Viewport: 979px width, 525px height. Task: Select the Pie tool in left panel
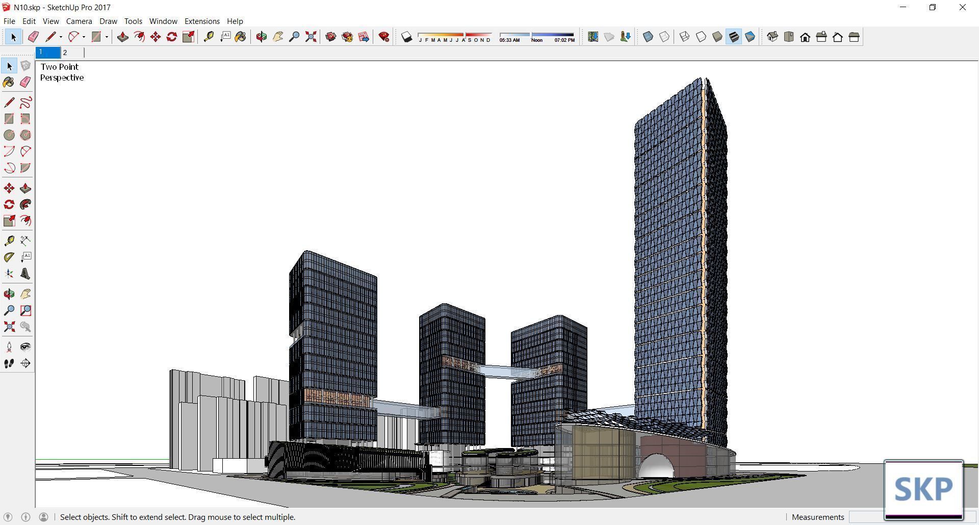[25, 168]
